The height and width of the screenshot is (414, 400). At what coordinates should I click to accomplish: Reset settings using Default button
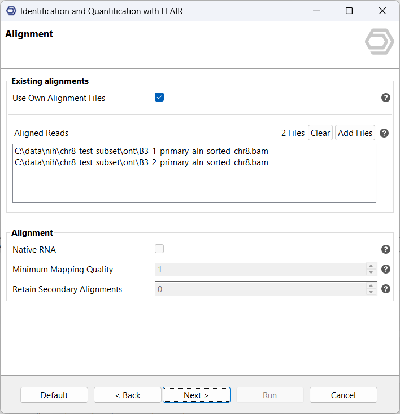pyautogui.click(x=54, y=395)
